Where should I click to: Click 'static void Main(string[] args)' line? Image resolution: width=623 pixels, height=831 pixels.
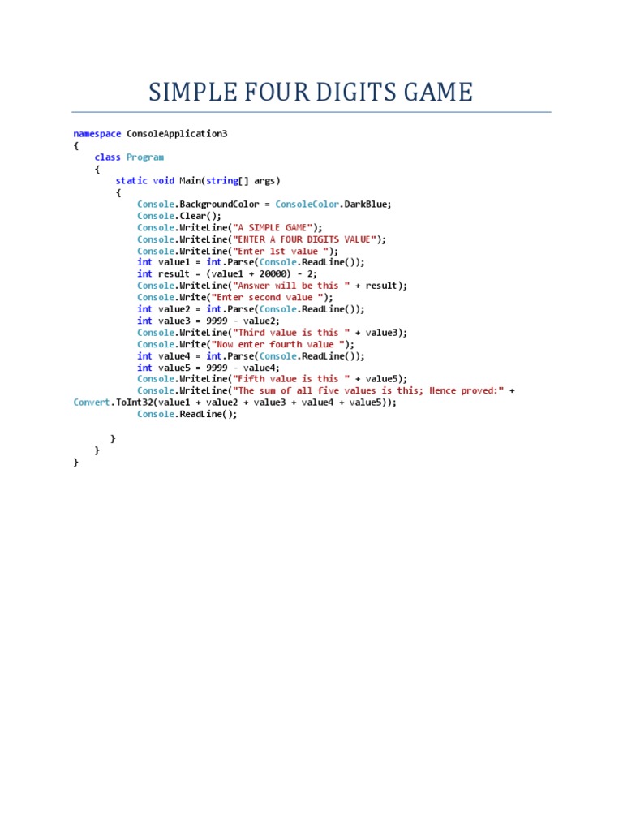(x=198, y=181)
